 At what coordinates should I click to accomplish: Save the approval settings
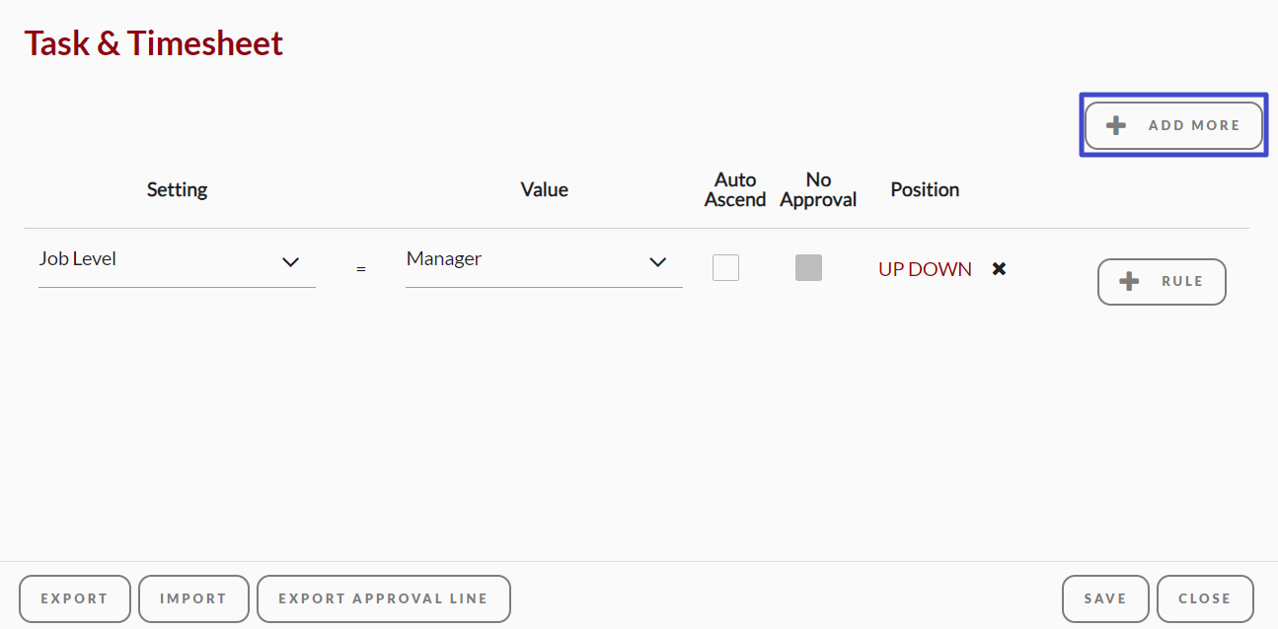1105,598
